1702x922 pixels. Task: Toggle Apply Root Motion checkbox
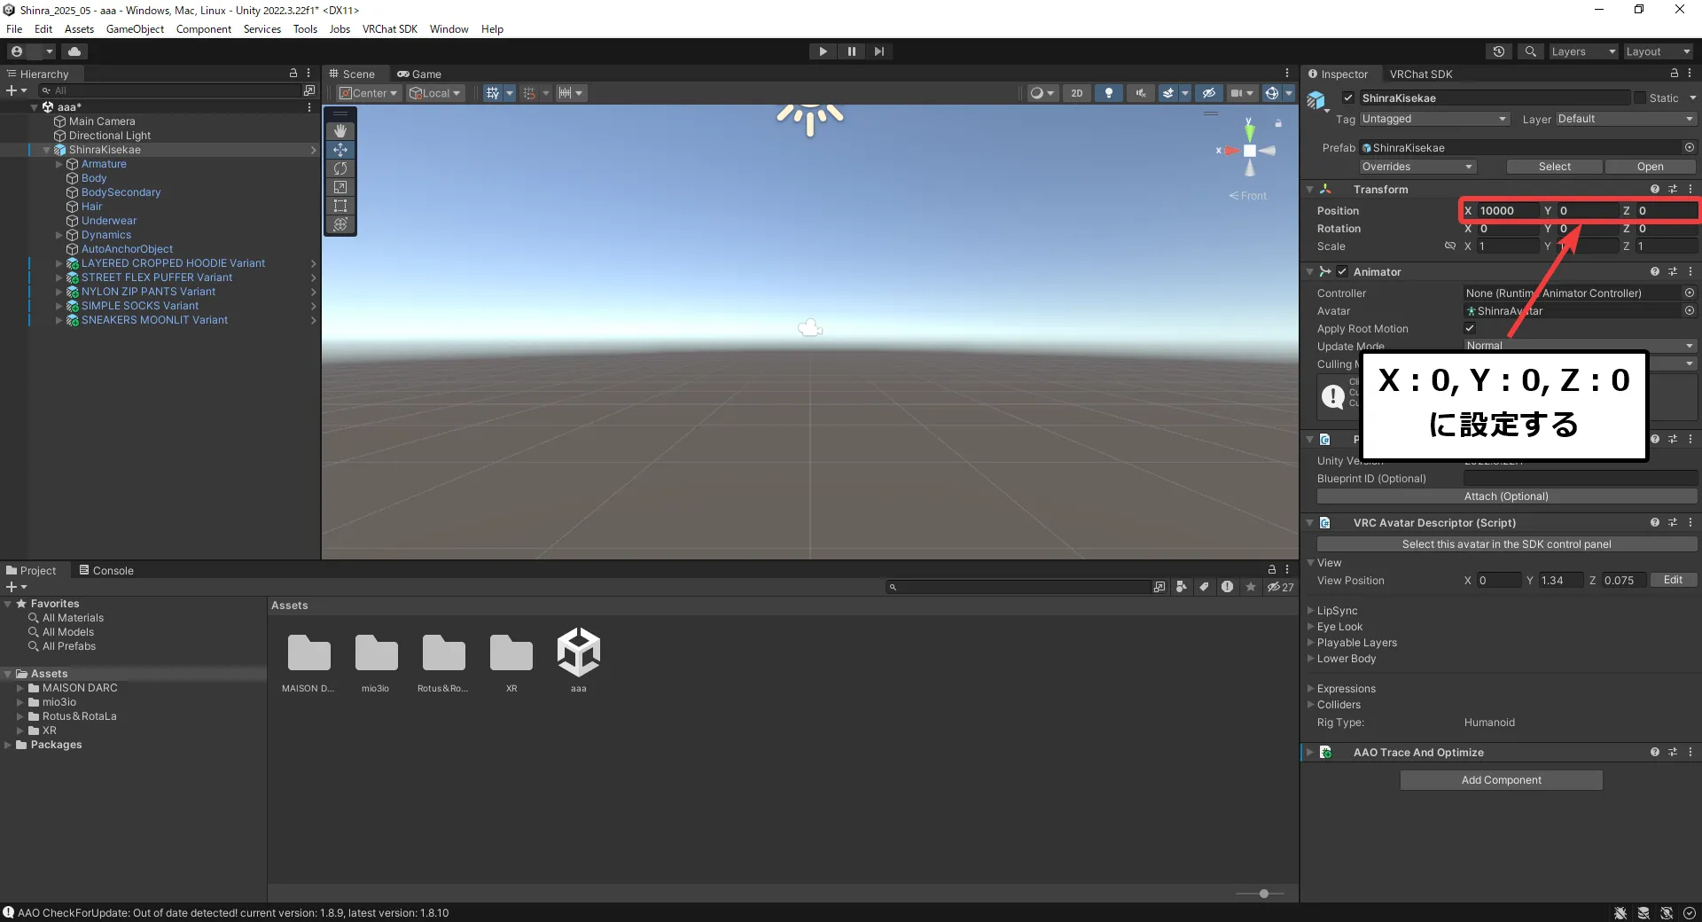(1470, 329)
